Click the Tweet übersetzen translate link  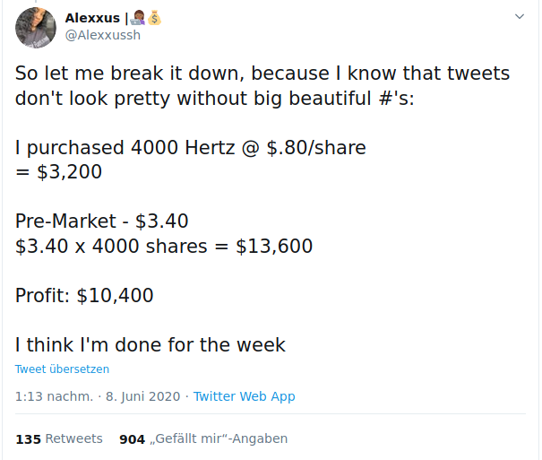[x=62, y=369]
